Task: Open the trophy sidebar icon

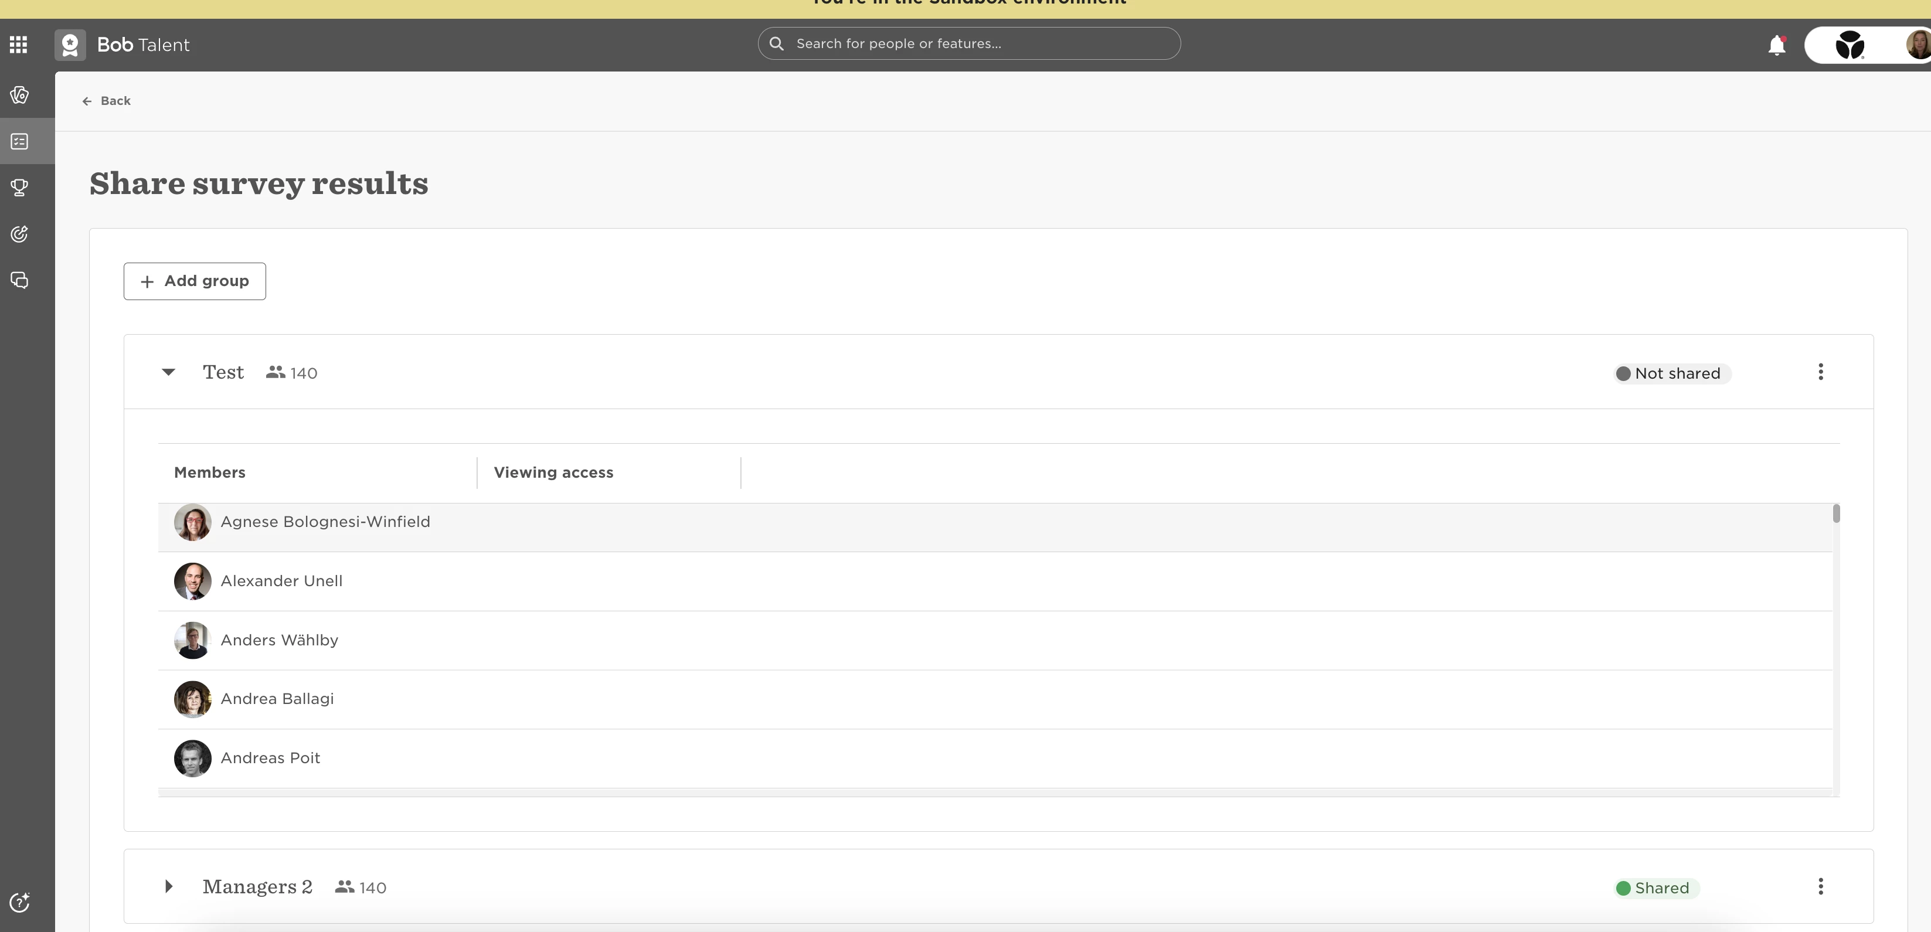Action: click(19, 188)
